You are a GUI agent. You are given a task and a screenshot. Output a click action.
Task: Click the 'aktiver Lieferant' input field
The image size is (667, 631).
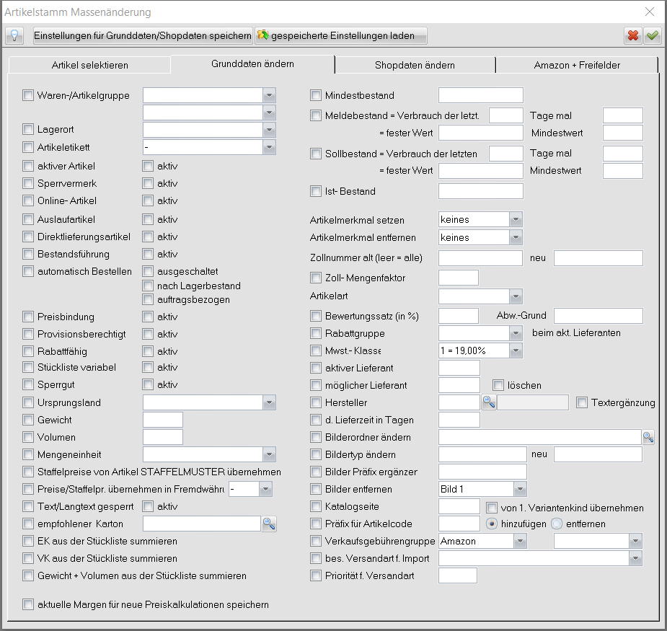point(459,368)
